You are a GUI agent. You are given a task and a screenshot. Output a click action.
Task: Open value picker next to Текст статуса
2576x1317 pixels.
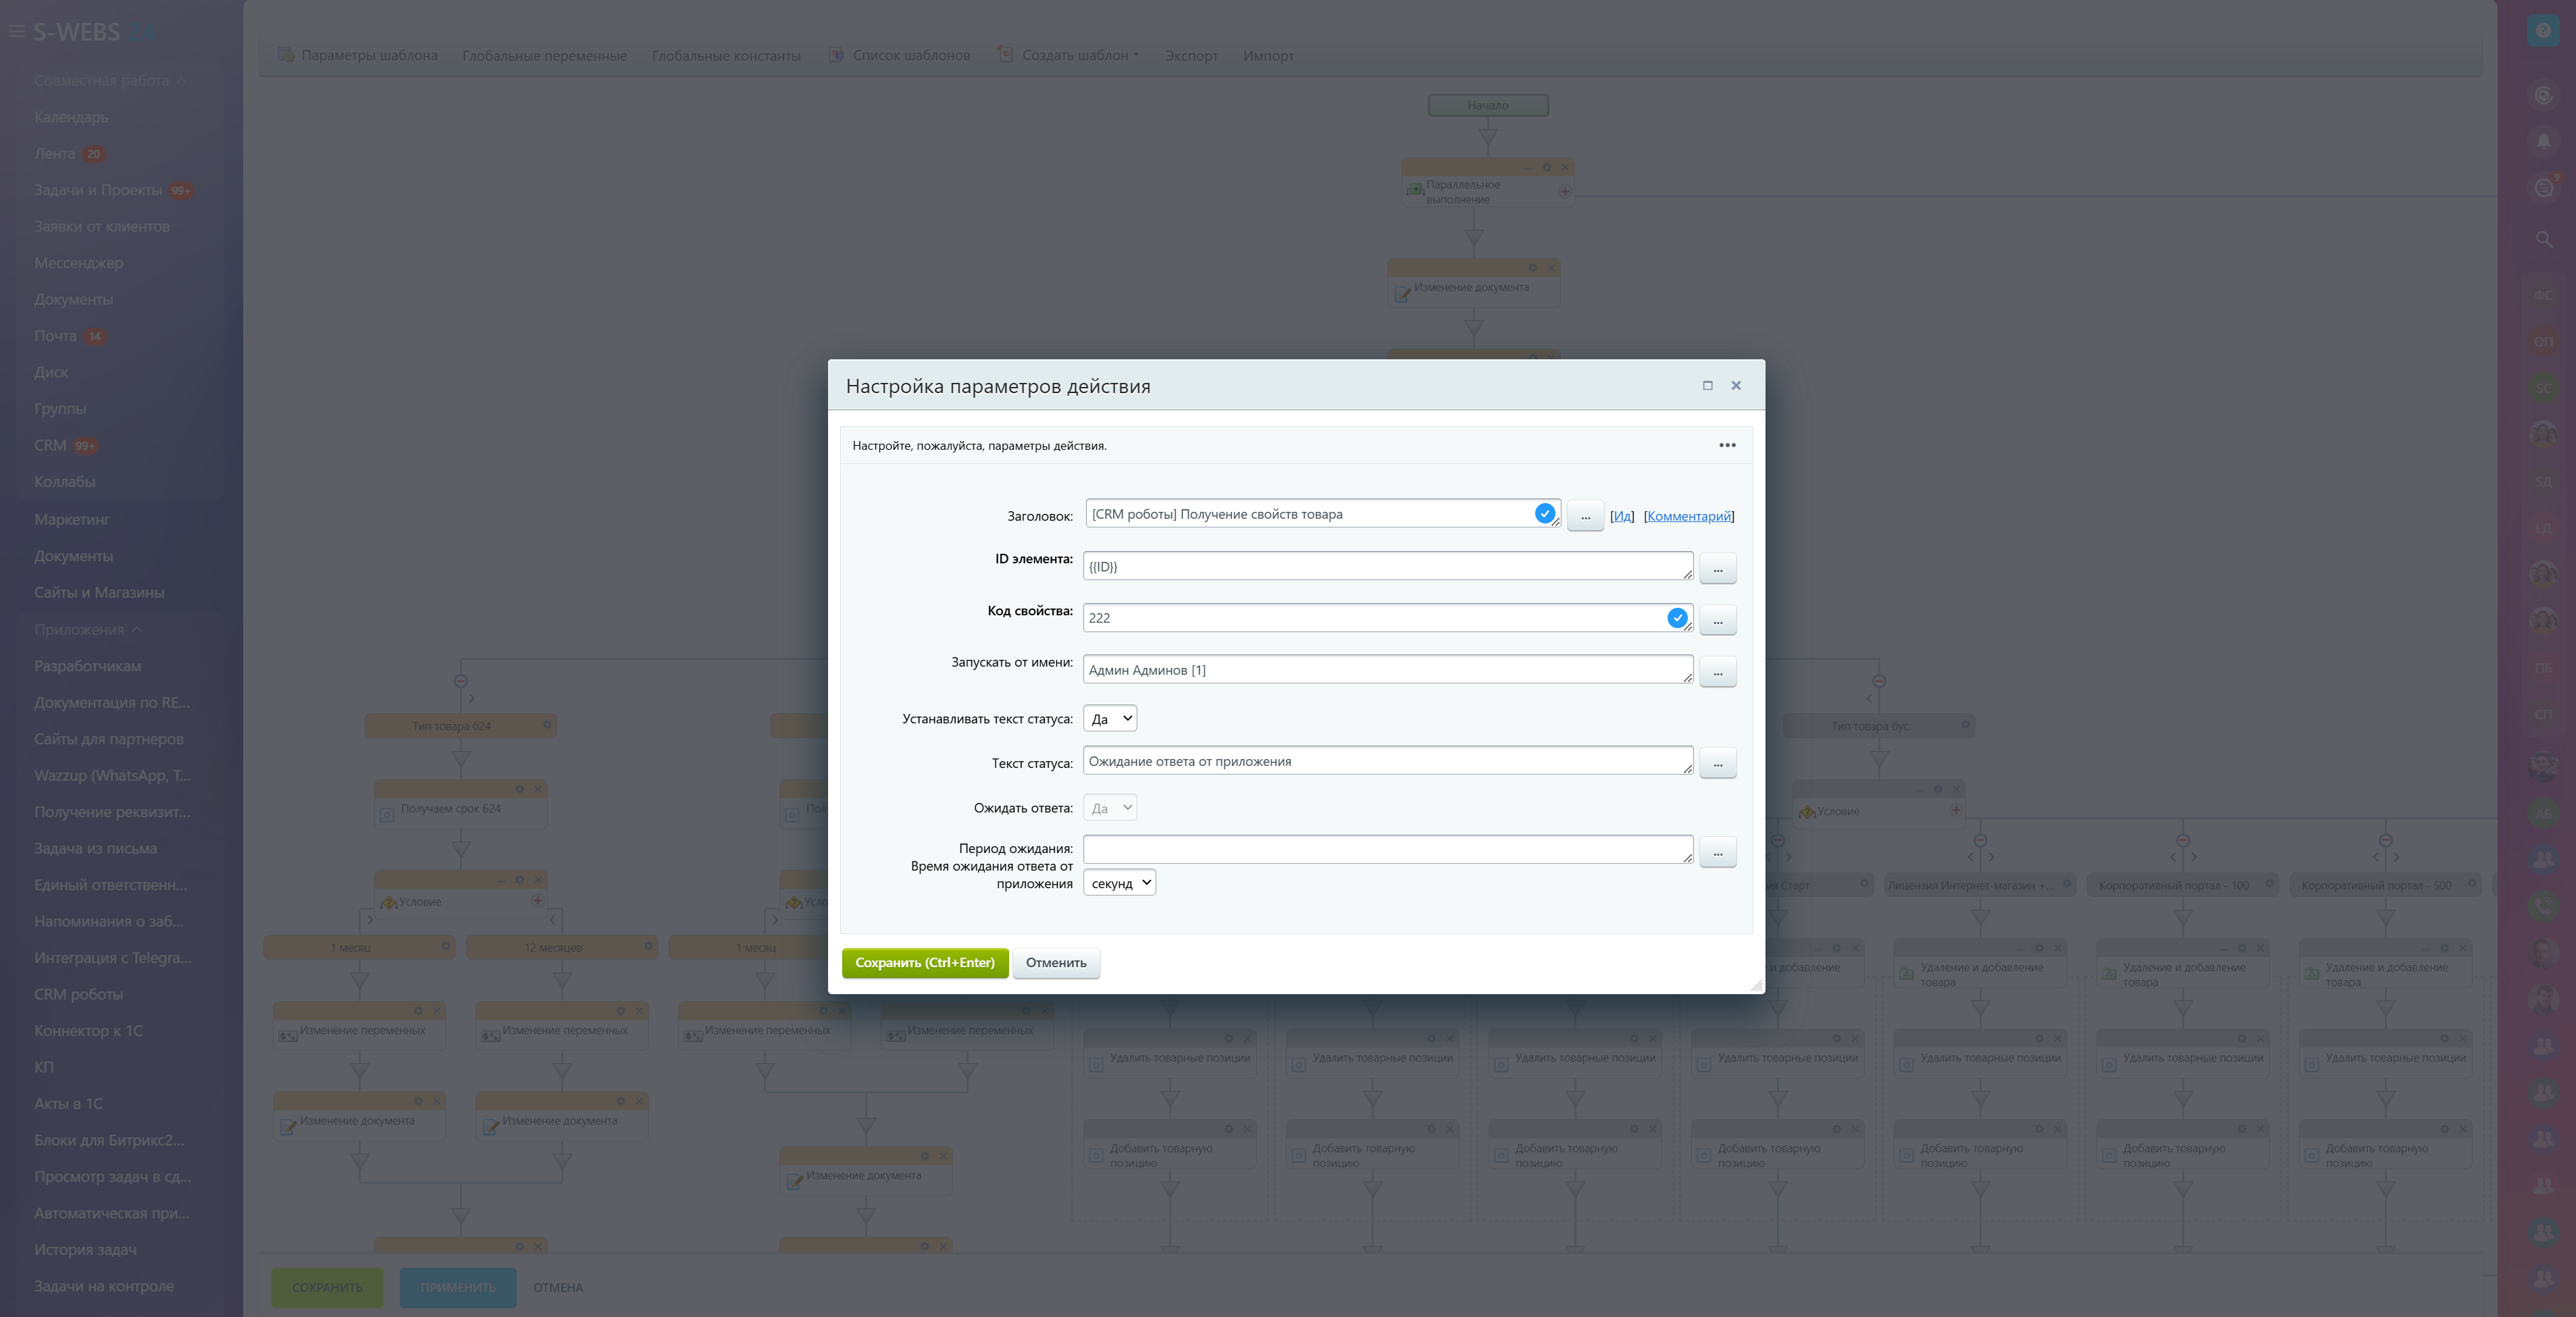click(x=1717, y=763)
